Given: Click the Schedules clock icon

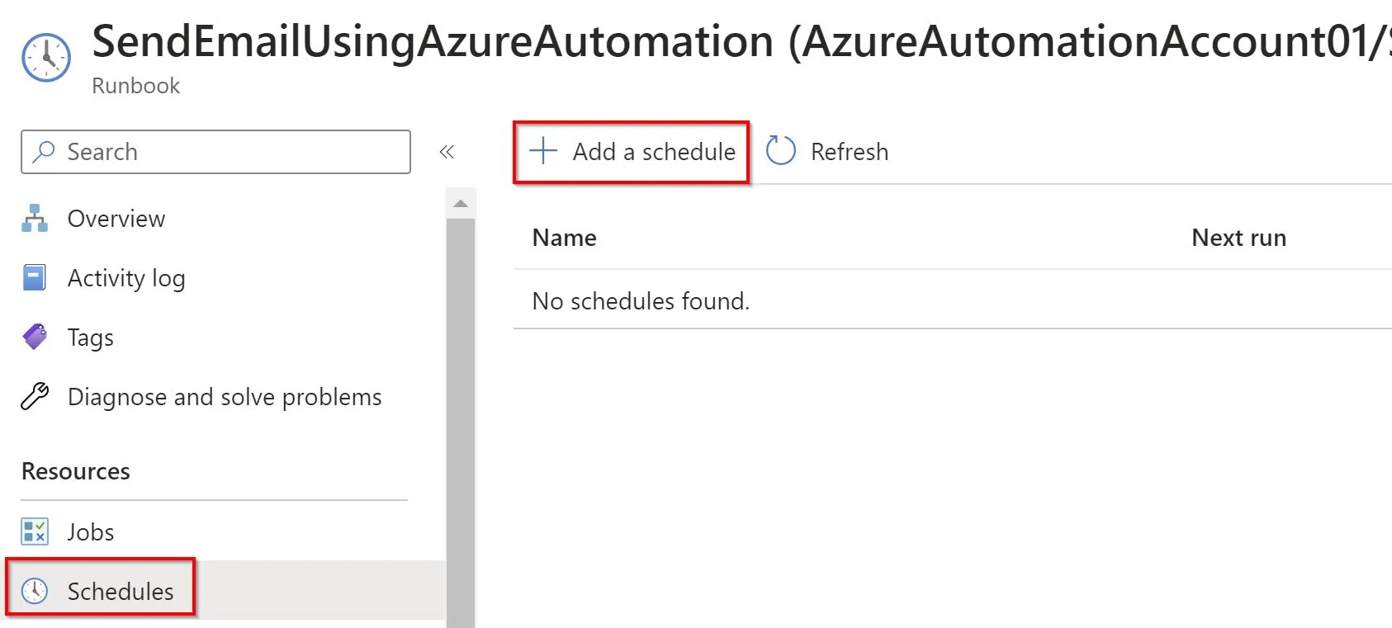Looking at the screenshot, I should tap(35, 591).
